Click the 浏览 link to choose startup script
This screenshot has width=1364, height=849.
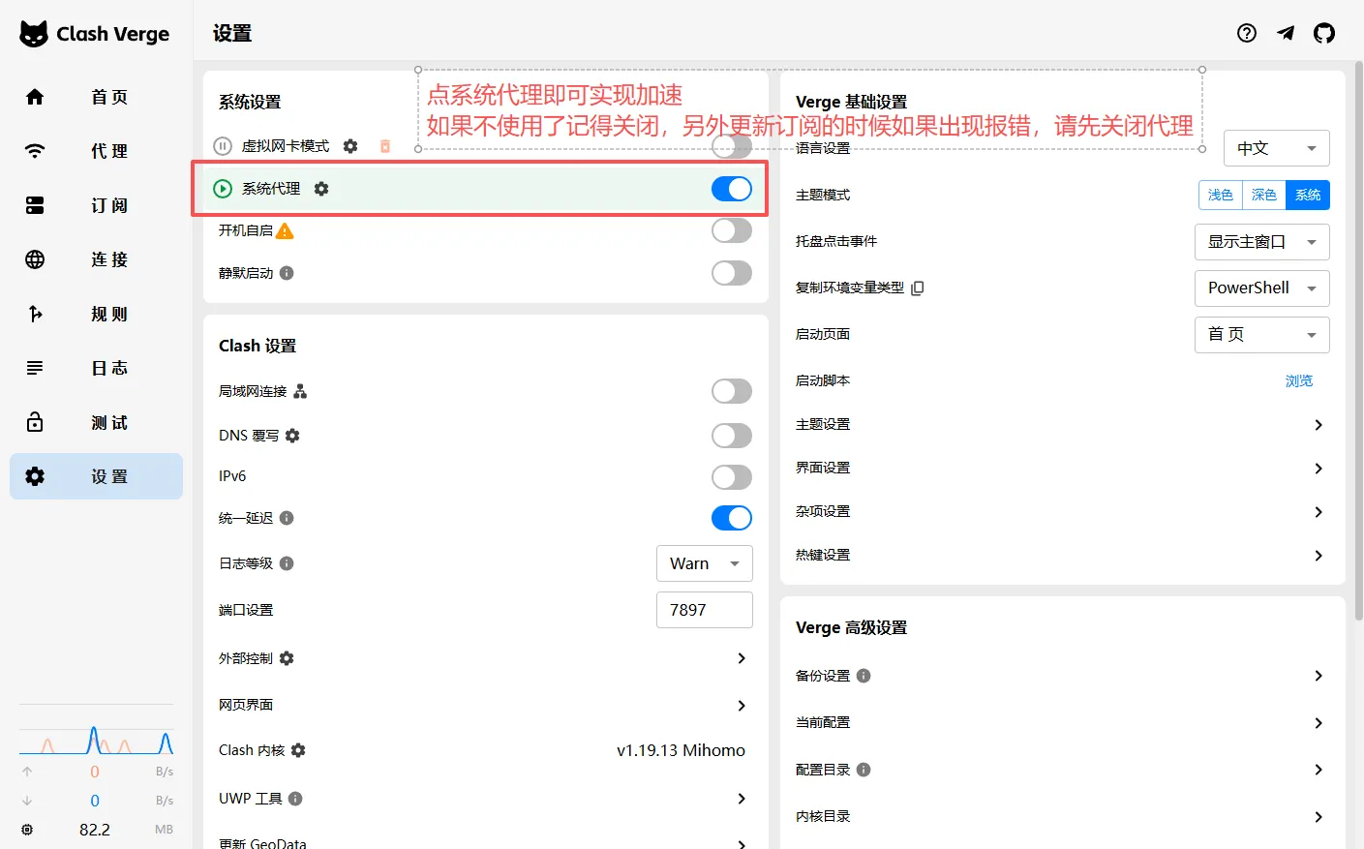[x=1299, y=380]
